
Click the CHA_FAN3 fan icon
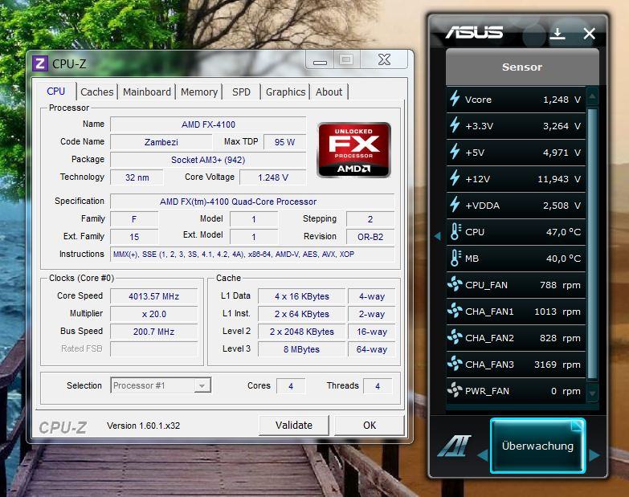coord(455,363)
